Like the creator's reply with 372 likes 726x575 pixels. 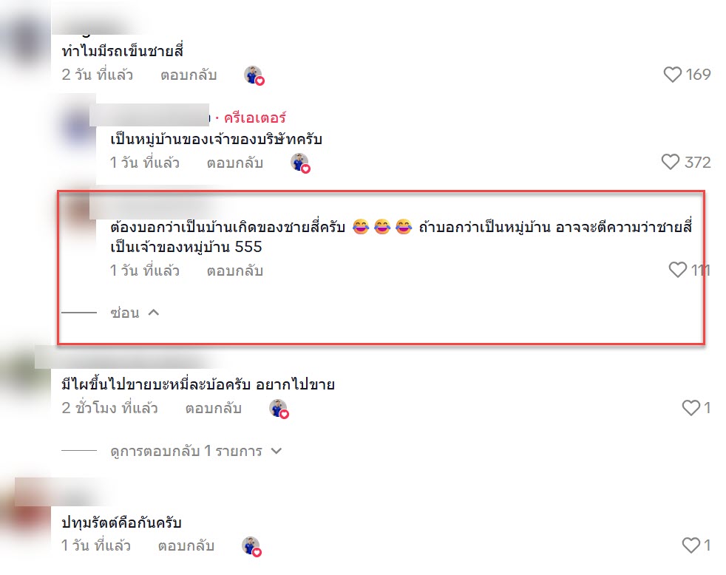click(671, 162)
